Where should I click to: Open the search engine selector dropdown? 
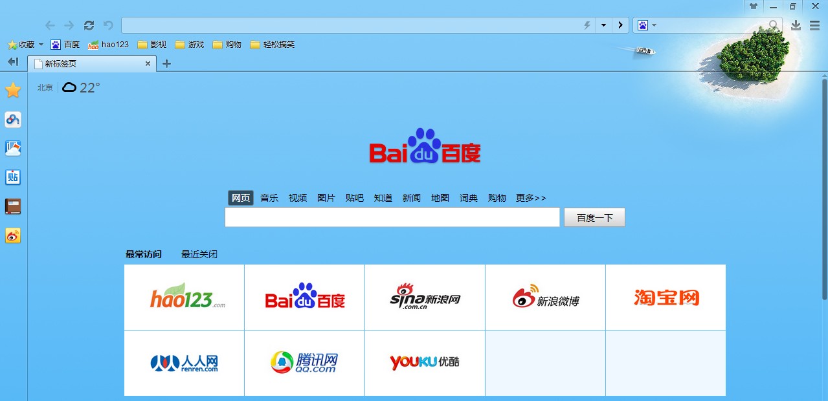(647, 25)
